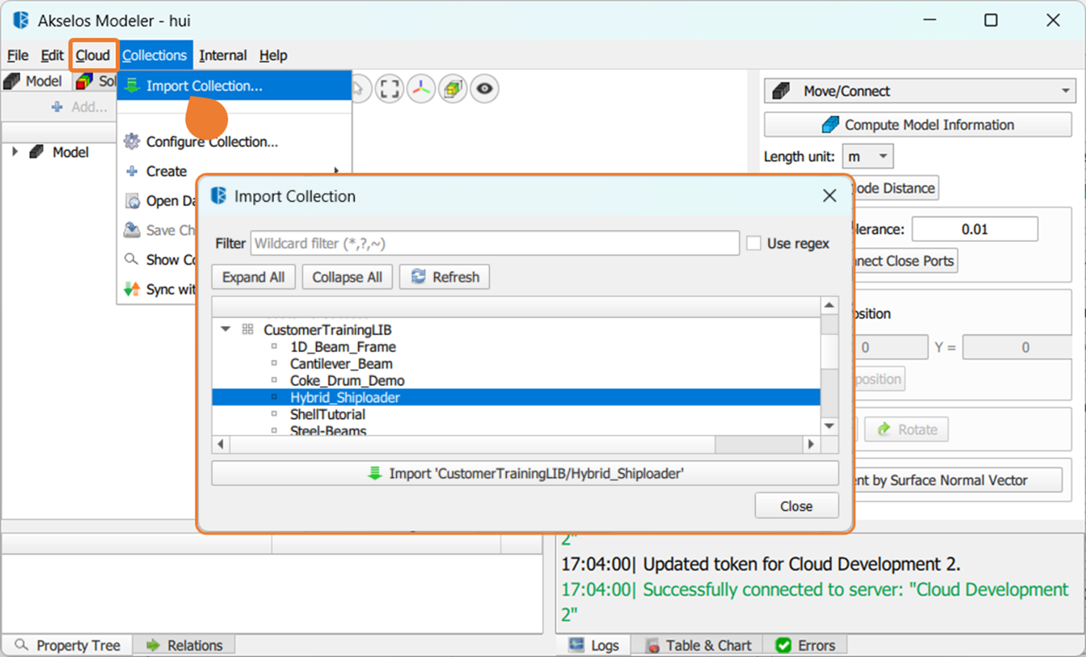Screen dimensions: 1086x657
Task: Click Import 'CustomerTrainingLIB/Hybrid_Shiploader' button
Action: coord(525,473)
